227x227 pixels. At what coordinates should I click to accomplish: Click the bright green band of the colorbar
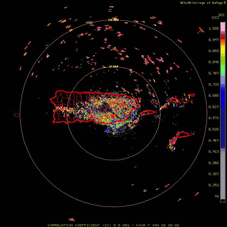[223, 69]
